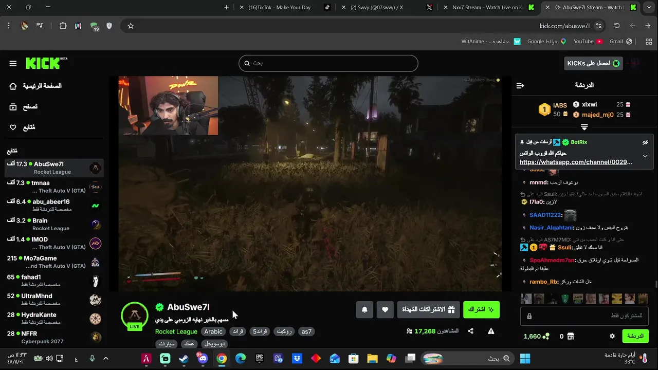Open the WitAnime bookmark
This screenshot has height=370, width=658.
click(x=491, y=41)
